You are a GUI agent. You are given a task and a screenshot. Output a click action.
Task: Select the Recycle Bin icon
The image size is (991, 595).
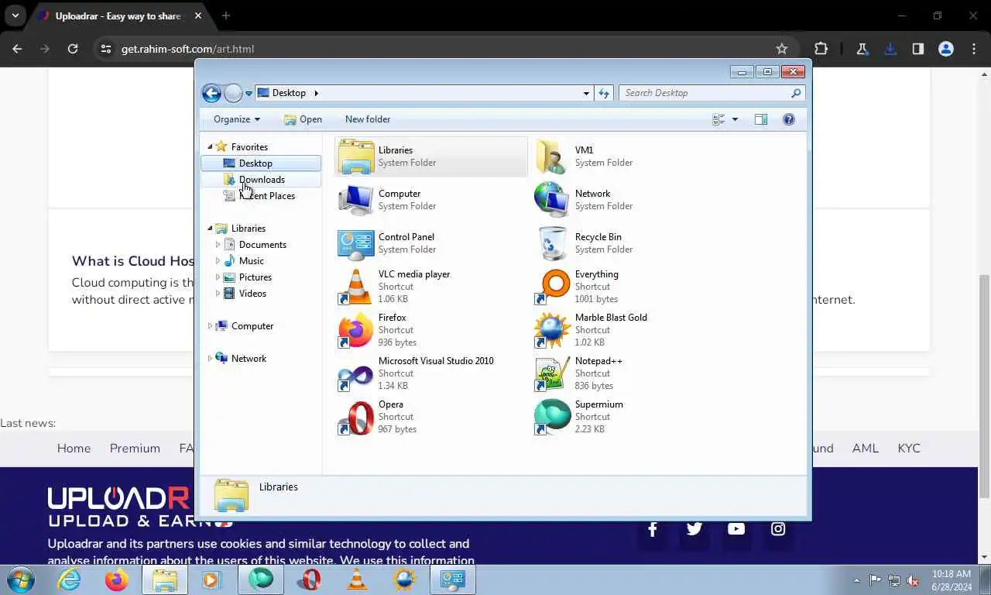551,243
